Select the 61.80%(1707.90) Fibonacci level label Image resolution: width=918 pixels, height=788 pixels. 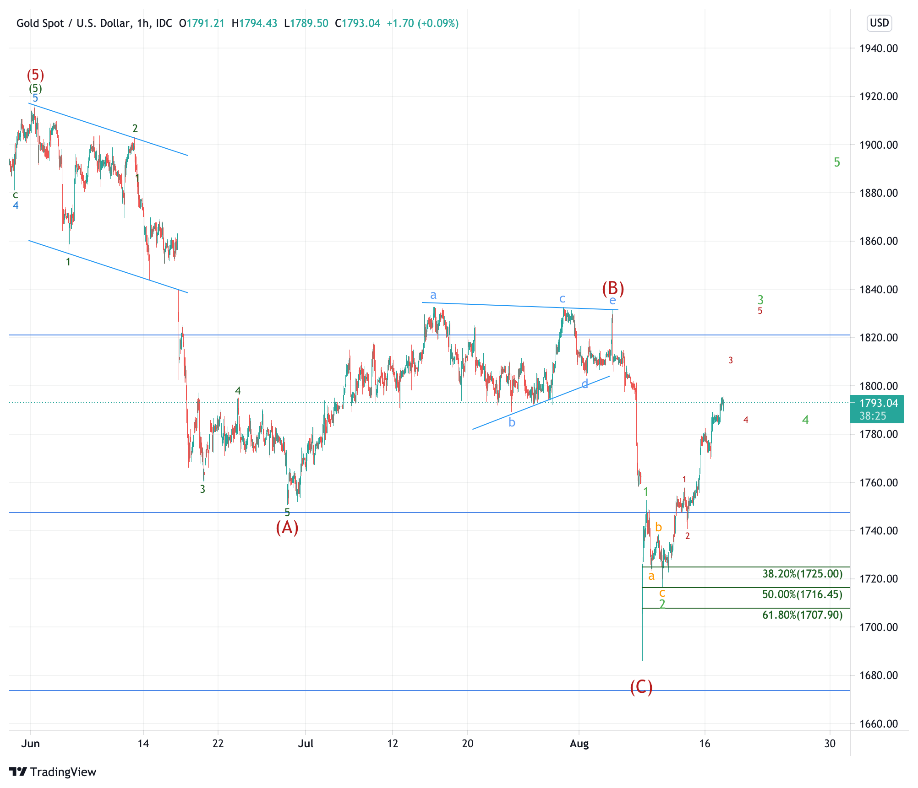coord(802,615)
